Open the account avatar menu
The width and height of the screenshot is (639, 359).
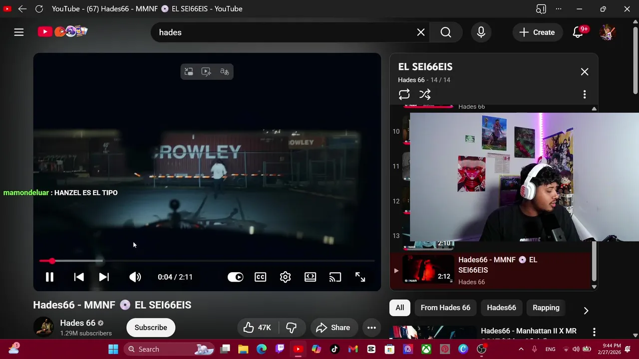[608, 32]
